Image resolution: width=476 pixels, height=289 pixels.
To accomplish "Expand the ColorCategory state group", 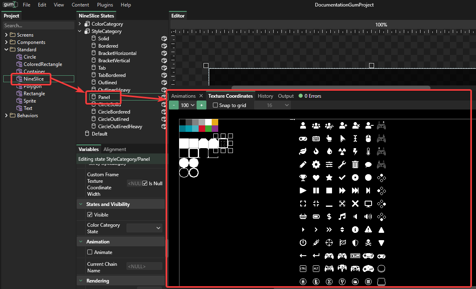I will pos(80,24).
